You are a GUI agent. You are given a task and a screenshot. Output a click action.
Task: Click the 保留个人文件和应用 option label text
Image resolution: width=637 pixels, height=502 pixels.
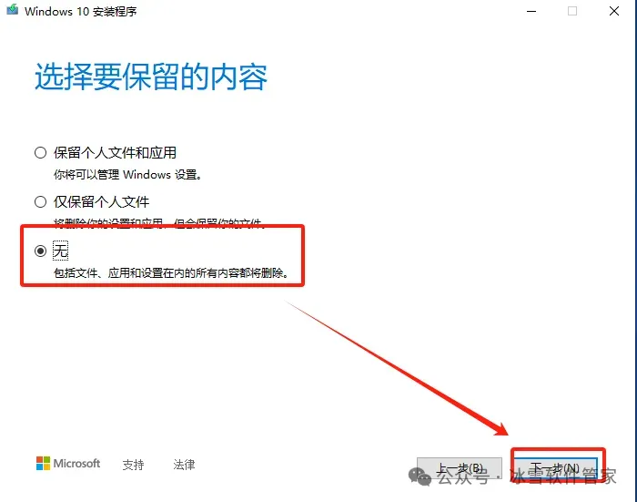pos(115,153)
